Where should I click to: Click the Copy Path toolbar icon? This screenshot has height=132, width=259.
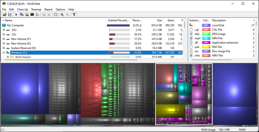click(x=22, y=15)
